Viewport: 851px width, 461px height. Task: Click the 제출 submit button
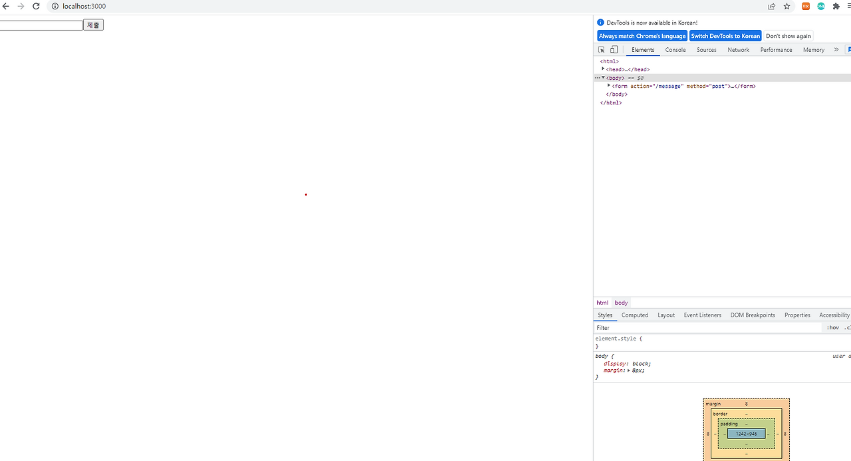(93, 25)
